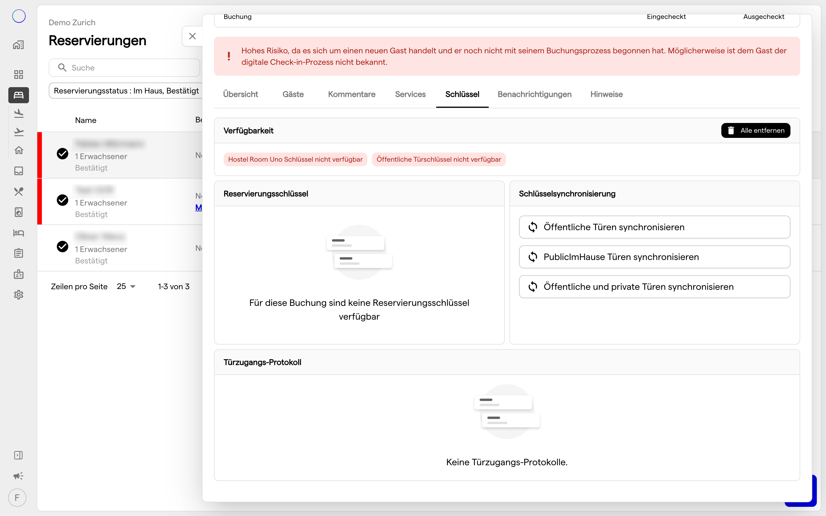Open announcements via the megaphone icon

[18, 476]
